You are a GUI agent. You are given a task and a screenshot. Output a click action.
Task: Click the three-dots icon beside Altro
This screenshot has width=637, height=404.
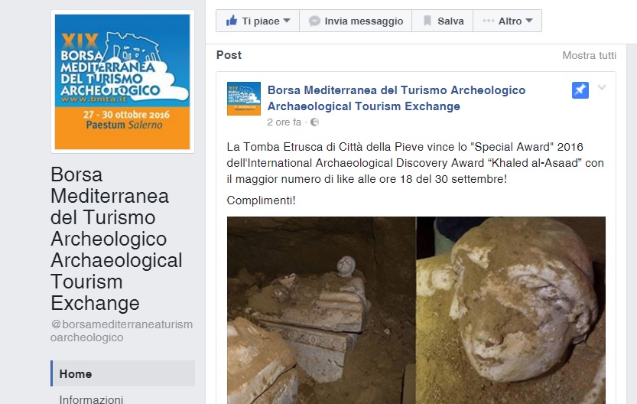(x=489, y=21)
